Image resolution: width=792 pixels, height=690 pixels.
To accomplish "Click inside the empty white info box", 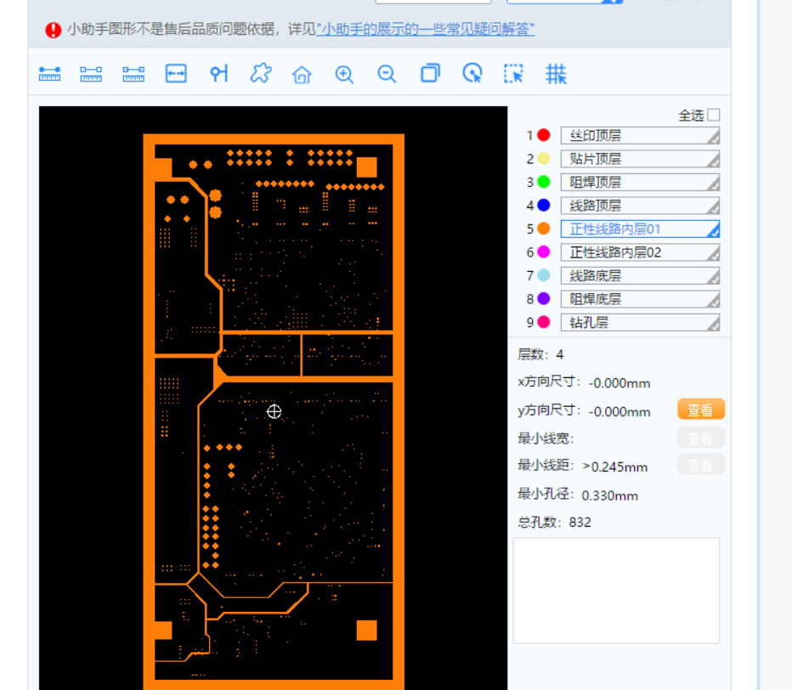I will (x=616, y=591).
